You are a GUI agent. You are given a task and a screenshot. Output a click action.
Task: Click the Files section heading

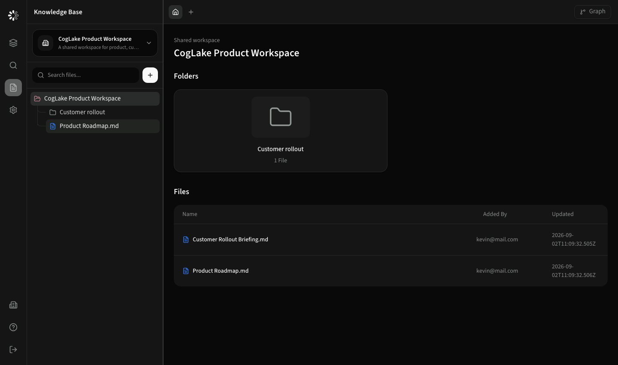[x=181, y=192]
